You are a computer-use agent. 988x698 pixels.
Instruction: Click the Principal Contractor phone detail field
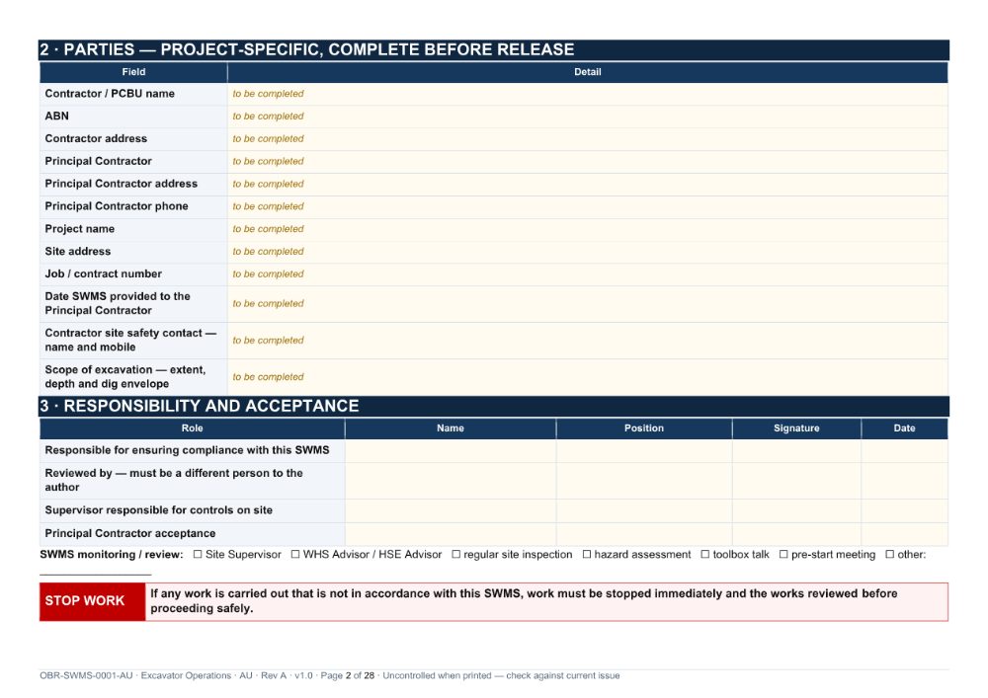coord(587,207)
